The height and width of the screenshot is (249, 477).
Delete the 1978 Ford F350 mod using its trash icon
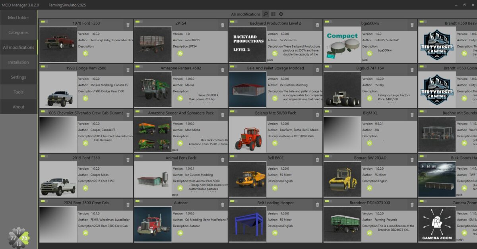point(128,25)
